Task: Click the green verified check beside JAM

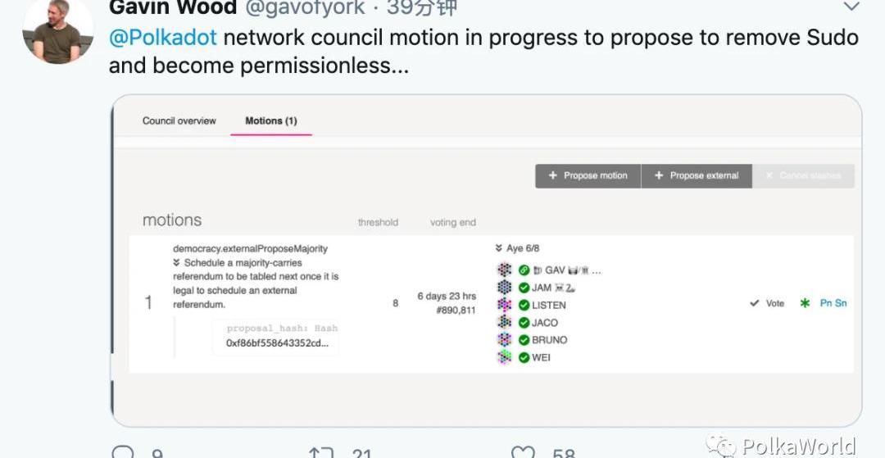Action: point(524,288)
